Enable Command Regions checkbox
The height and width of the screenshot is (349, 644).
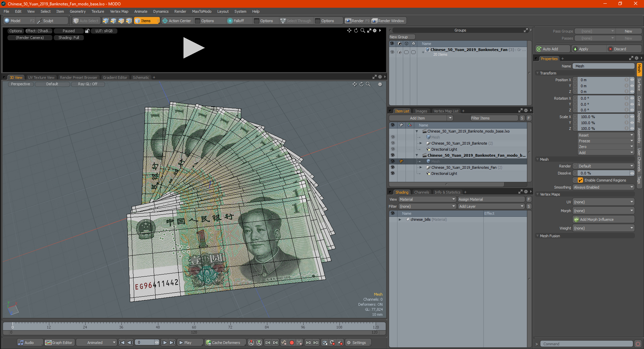pos(580,180)
